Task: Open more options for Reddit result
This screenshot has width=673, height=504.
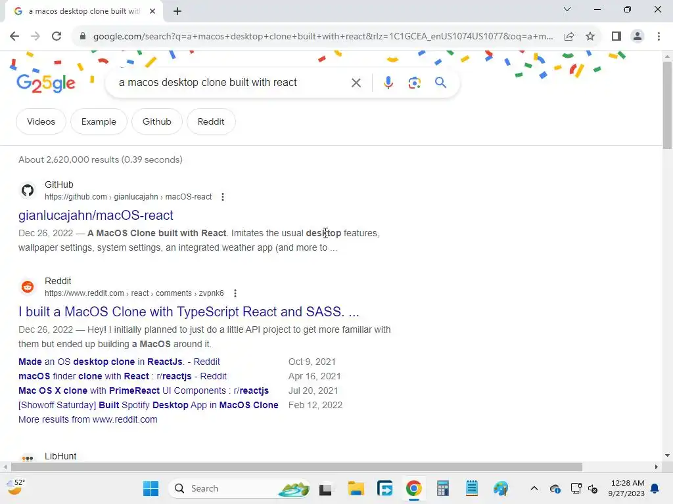Action: (235, 293)
